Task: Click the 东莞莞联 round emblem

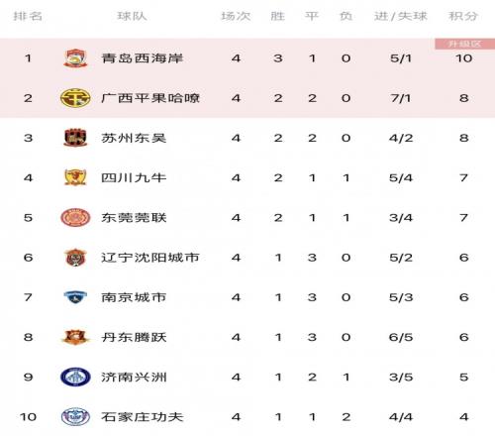Action: (x=75, y=218)
